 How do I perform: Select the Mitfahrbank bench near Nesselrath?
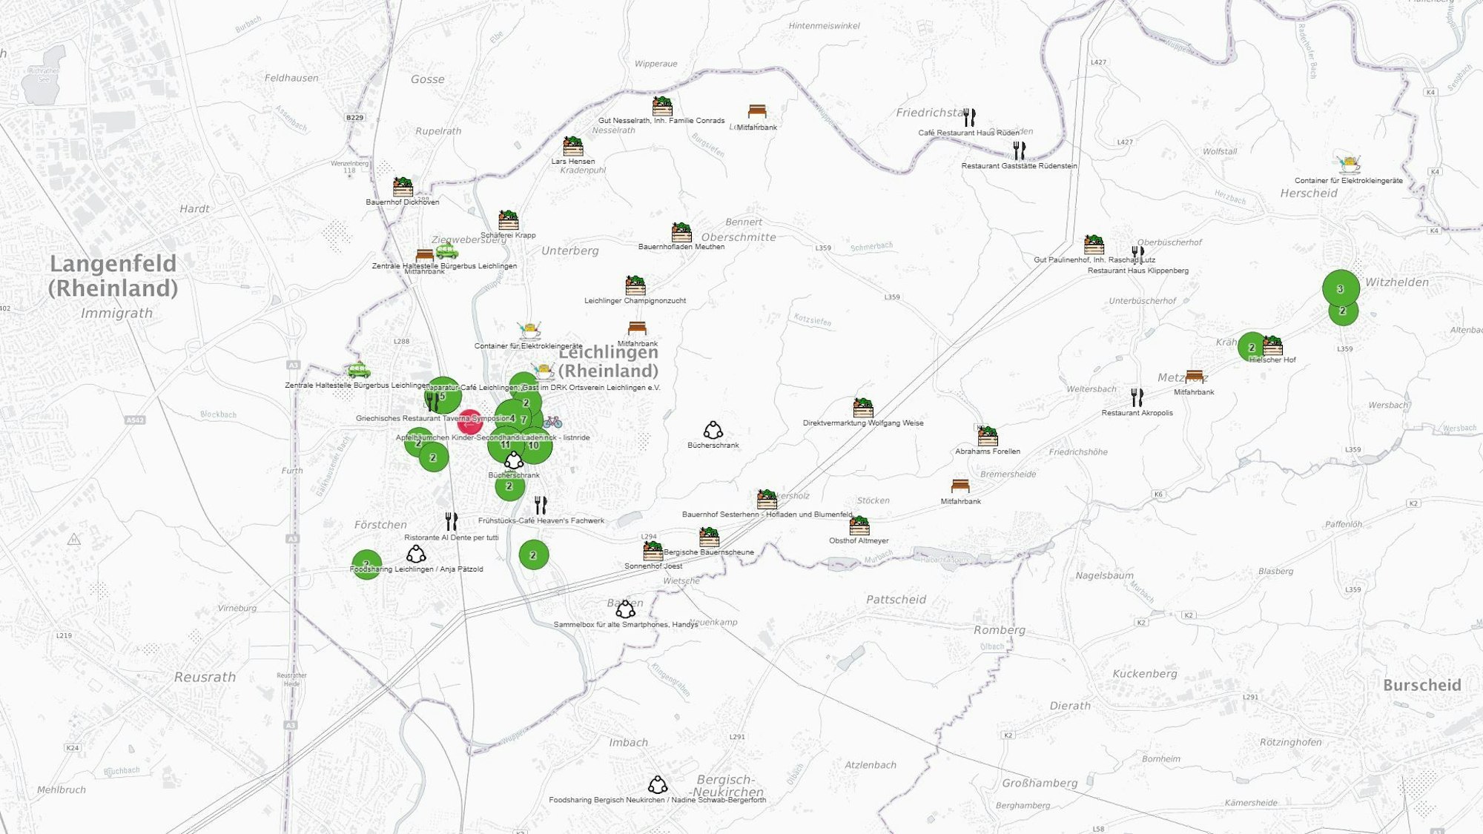click(x=757, y=111)
